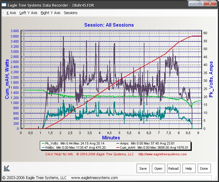Click the 'Session: All Sessions' chart title
The width and height of the screenshot is (219, 182).
tap(109, 25)
